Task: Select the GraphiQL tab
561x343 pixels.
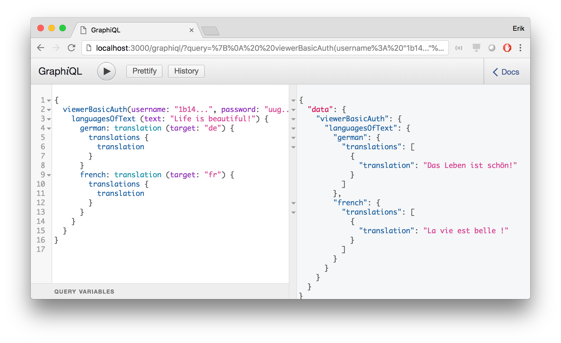Action: 137,30
